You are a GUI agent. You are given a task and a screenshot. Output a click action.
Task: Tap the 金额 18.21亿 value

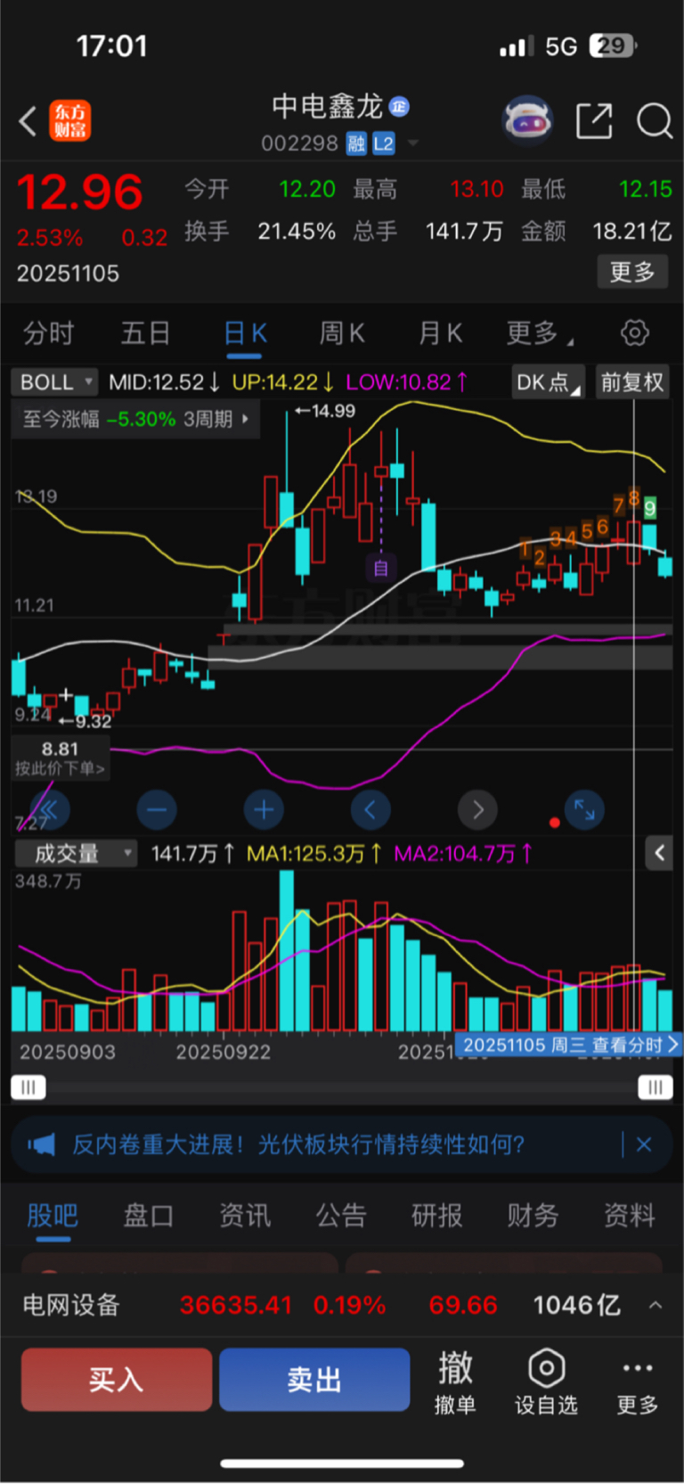pos(632,232)
